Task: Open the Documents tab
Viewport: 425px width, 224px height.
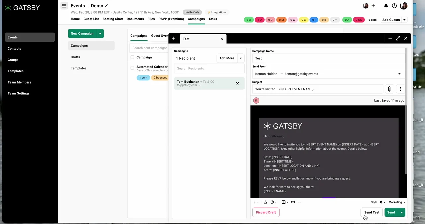Action: (x=135, y=19)
